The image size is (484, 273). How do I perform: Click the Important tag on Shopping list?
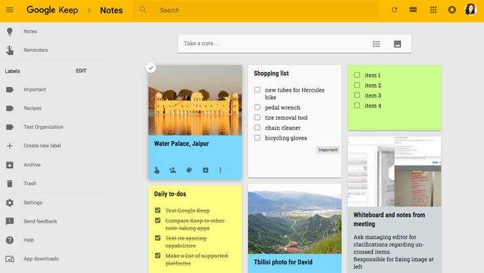pyautogui.click(x=328, y=150)
